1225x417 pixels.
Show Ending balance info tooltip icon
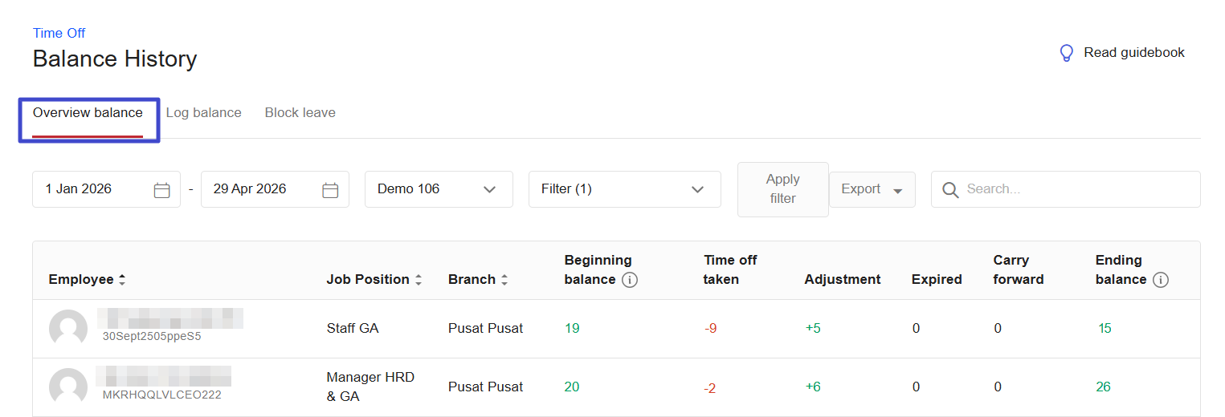(x=1160, y=280)
